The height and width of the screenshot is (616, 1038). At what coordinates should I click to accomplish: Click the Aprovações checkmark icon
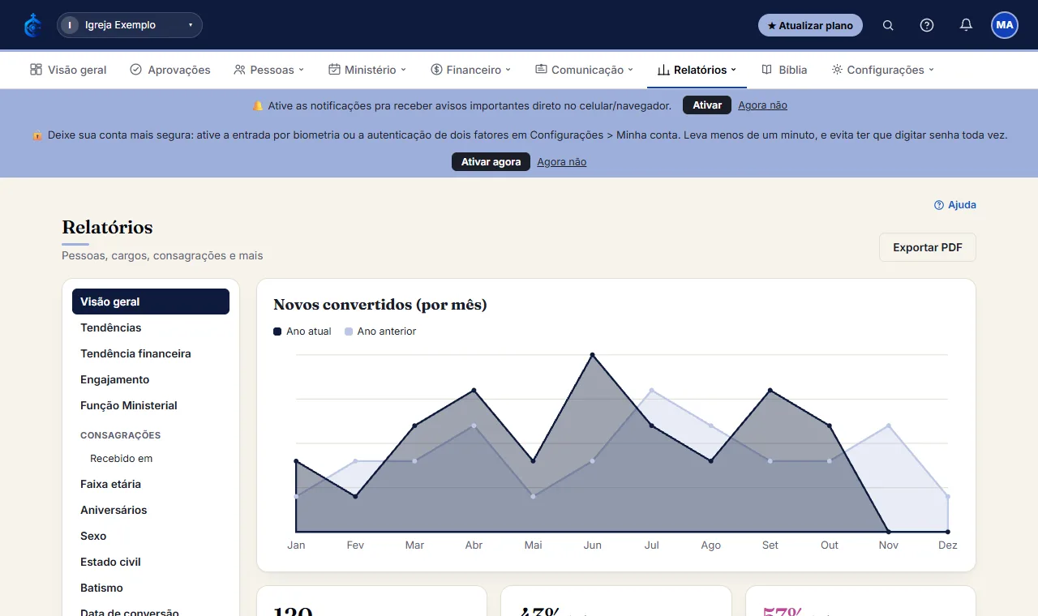(135, 70)
